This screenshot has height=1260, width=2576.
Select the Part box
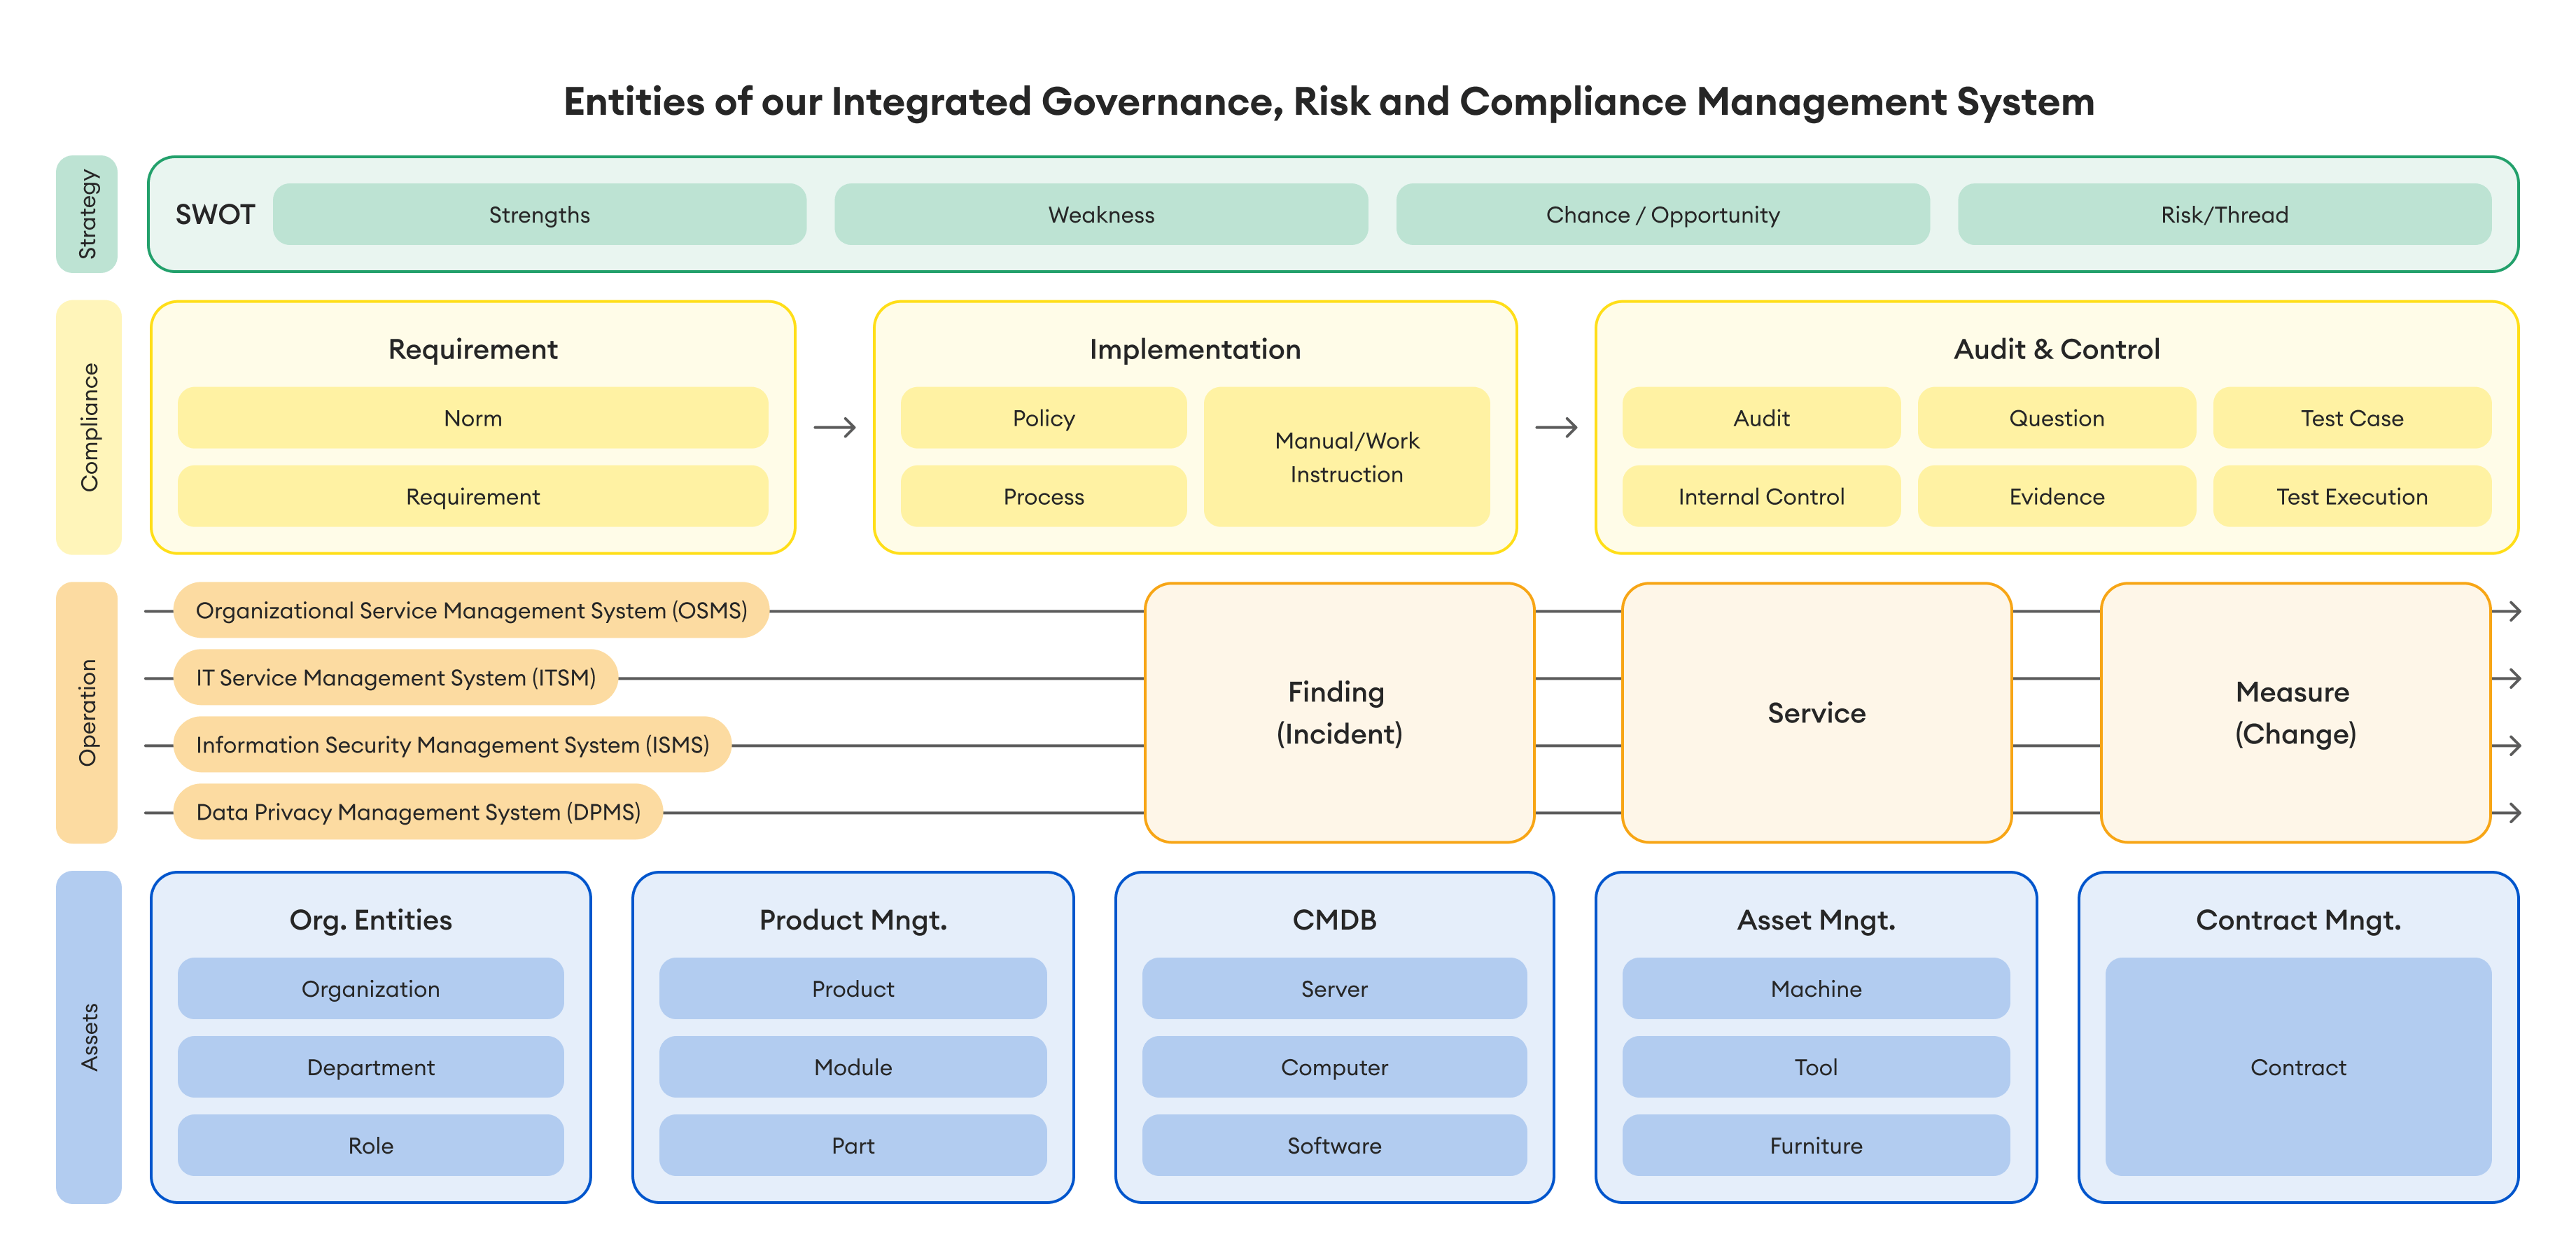pos(853,1145)
